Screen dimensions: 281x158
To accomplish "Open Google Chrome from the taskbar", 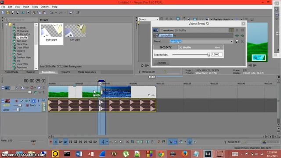I will (x=161, y=154).
